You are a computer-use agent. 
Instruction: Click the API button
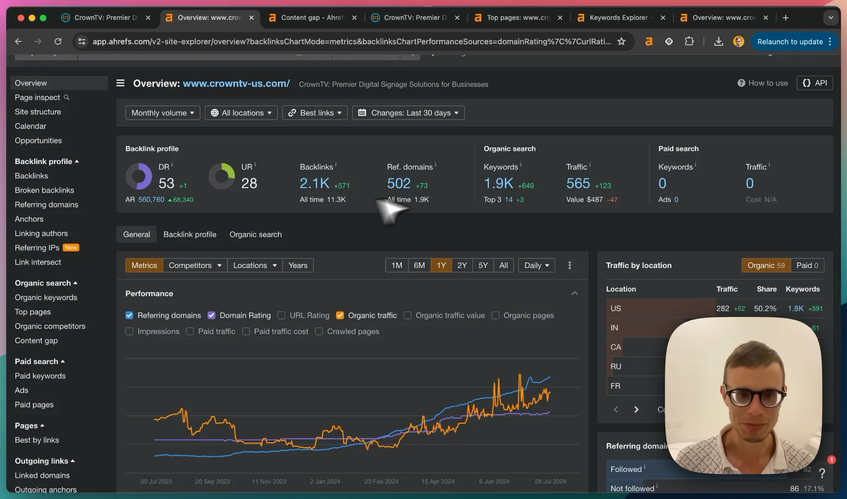click(815, 83)
